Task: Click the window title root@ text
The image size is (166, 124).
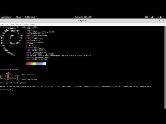Action: [83, 21]
